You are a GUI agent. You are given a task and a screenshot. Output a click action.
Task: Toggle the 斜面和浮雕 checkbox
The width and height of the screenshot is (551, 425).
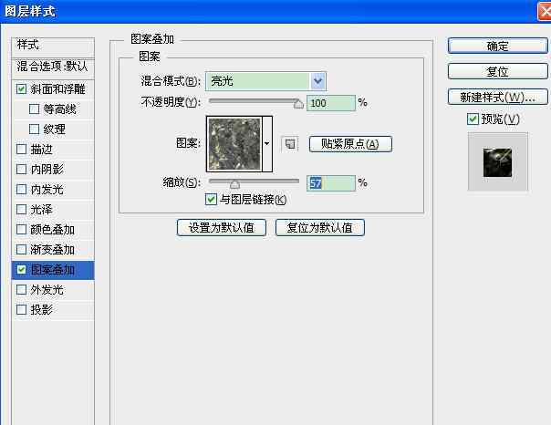[x=21, y=88]
